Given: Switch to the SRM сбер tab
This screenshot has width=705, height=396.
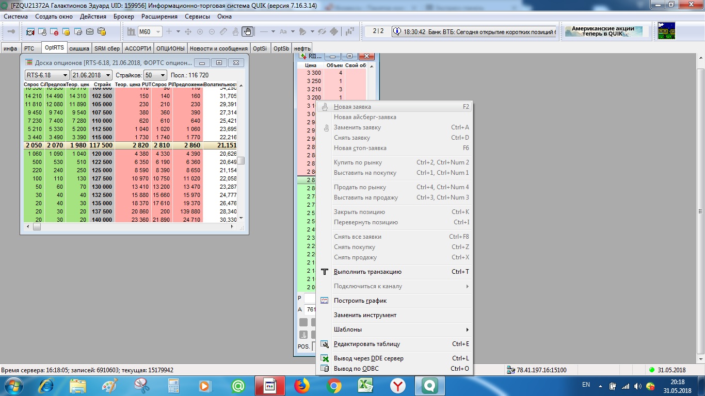Looking at the screenshot, I should click(107, 48).
